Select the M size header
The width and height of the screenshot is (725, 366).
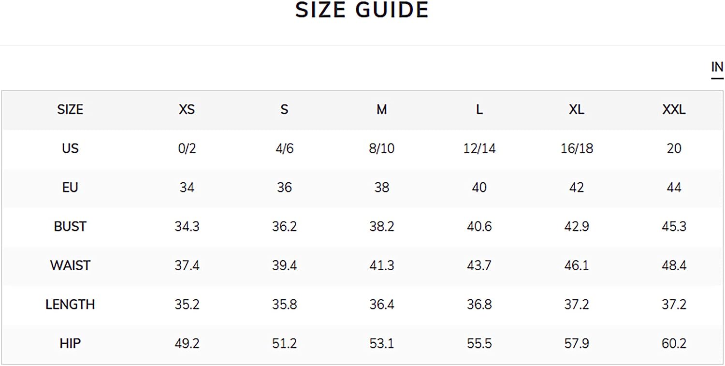pos(382,110)
